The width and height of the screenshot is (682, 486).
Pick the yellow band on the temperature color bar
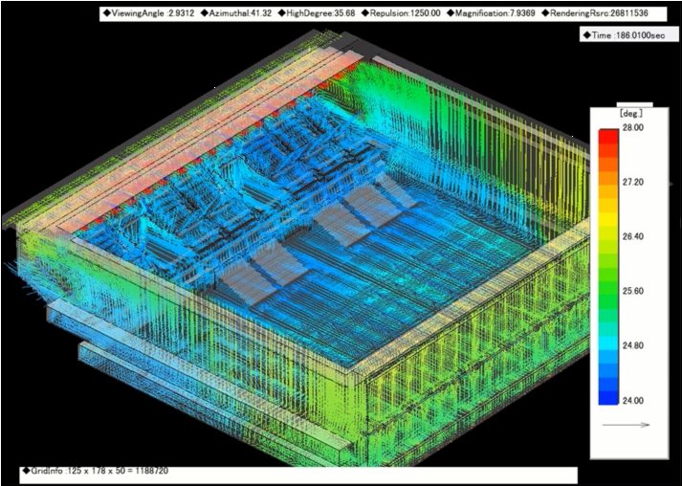[x=608, y=219]
